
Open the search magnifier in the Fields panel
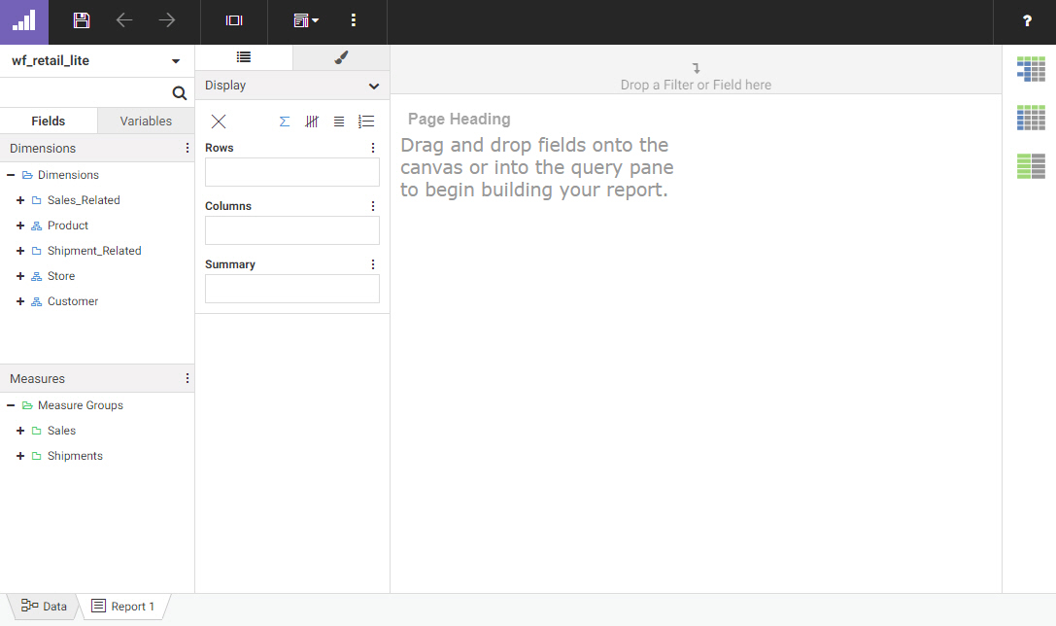coord(179,92)
